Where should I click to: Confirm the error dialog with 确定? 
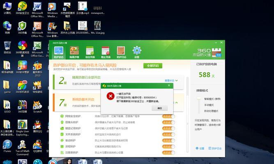point(159,108)
